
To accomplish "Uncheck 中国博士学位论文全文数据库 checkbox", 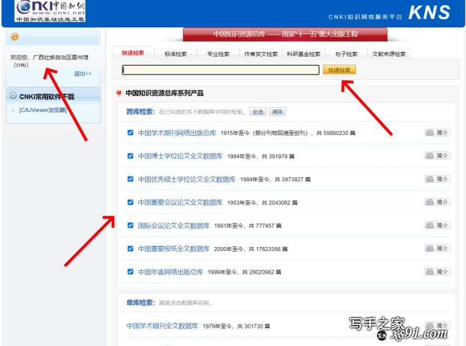I will (130, 156).
